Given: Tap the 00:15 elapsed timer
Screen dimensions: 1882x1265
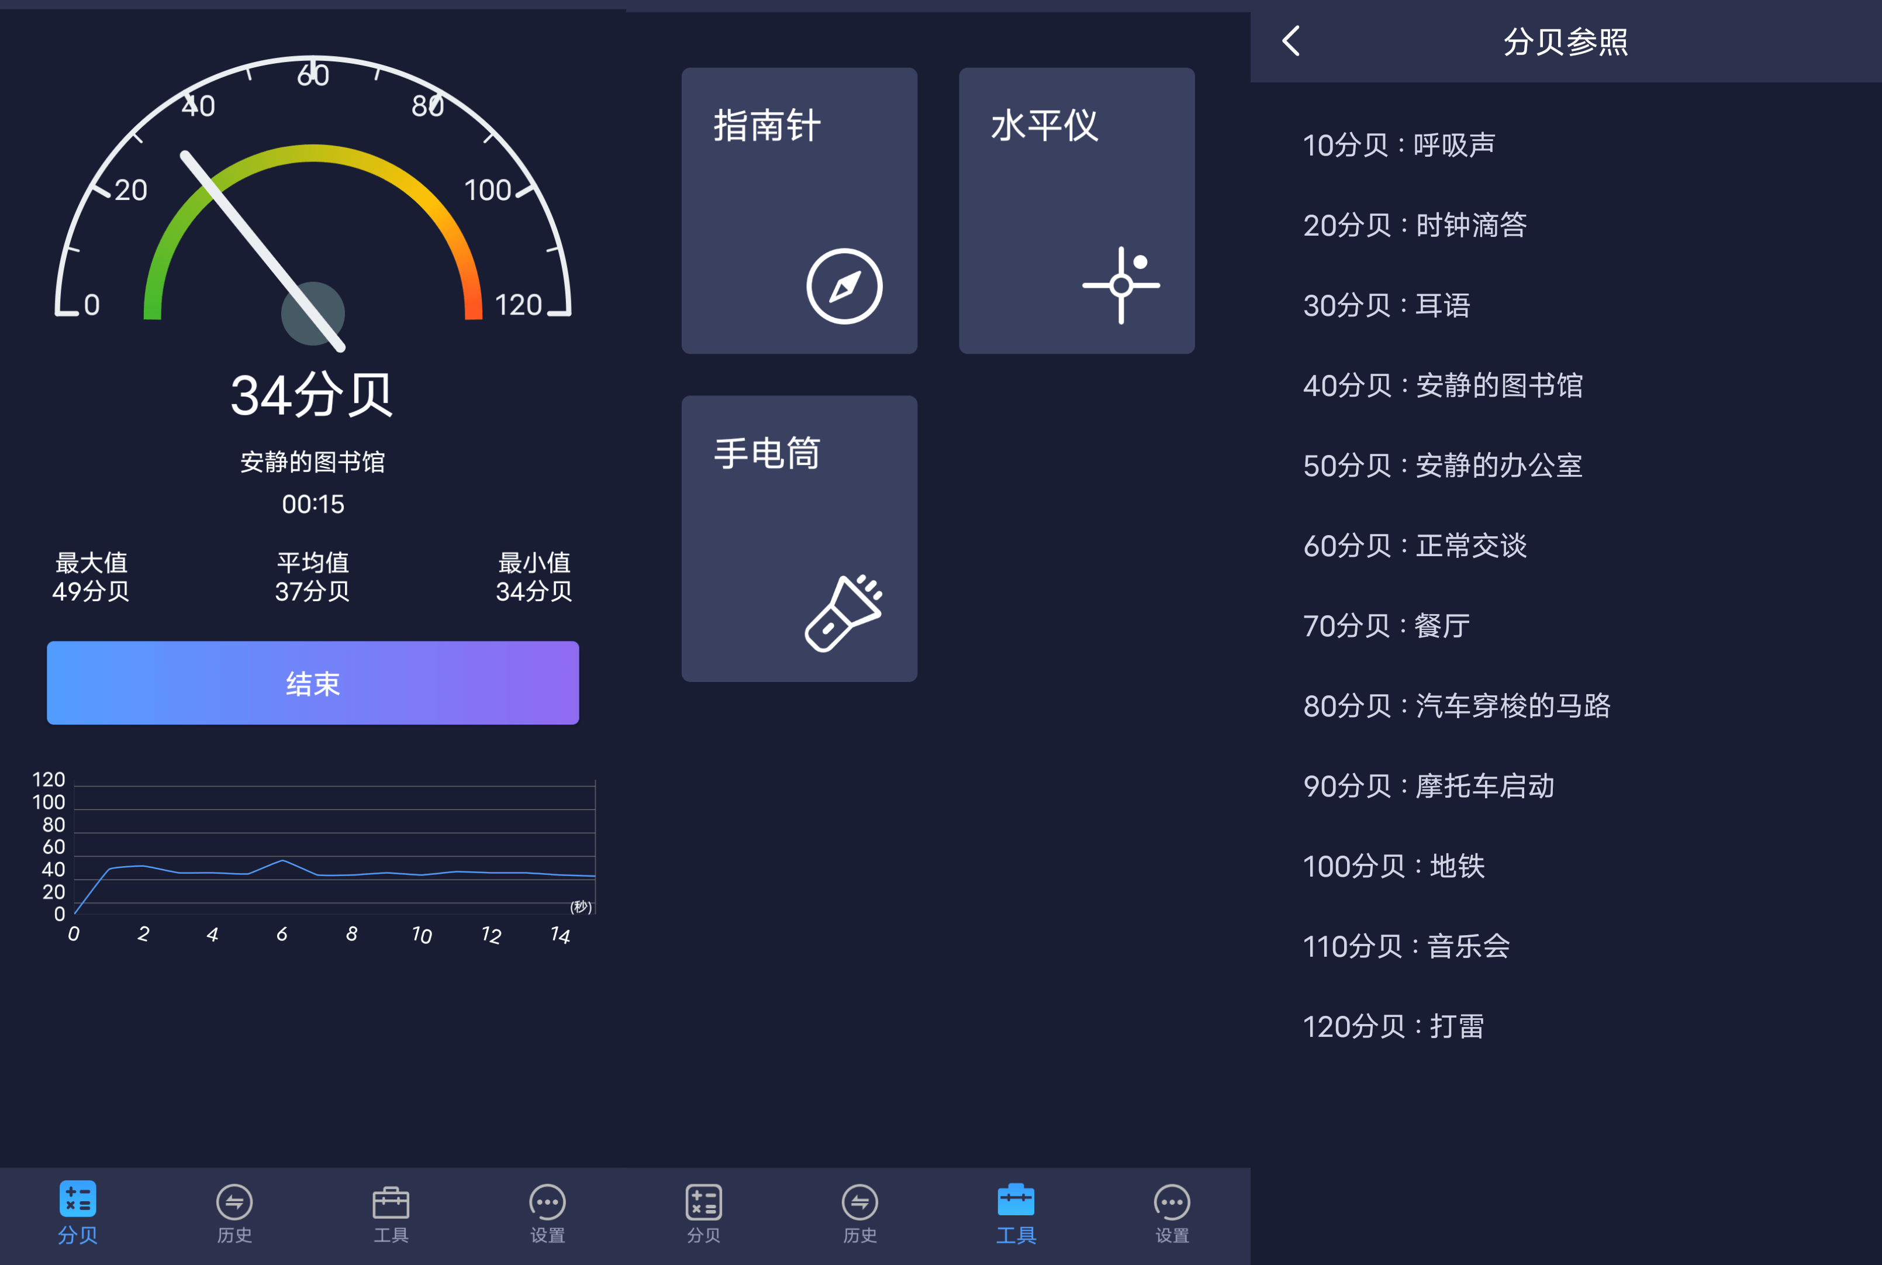Looking at the screenshot, I should (313, 504).
